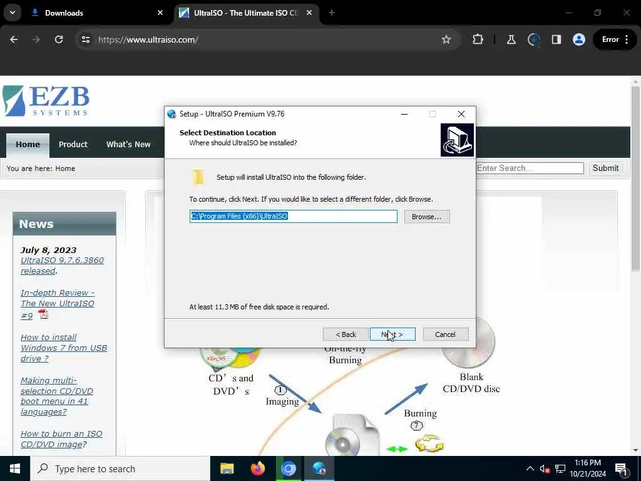Click the taskbar search box

pyautogui.click(x=120, y=468)
